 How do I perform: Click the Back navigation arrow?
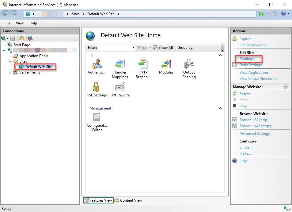click(5, 14)
